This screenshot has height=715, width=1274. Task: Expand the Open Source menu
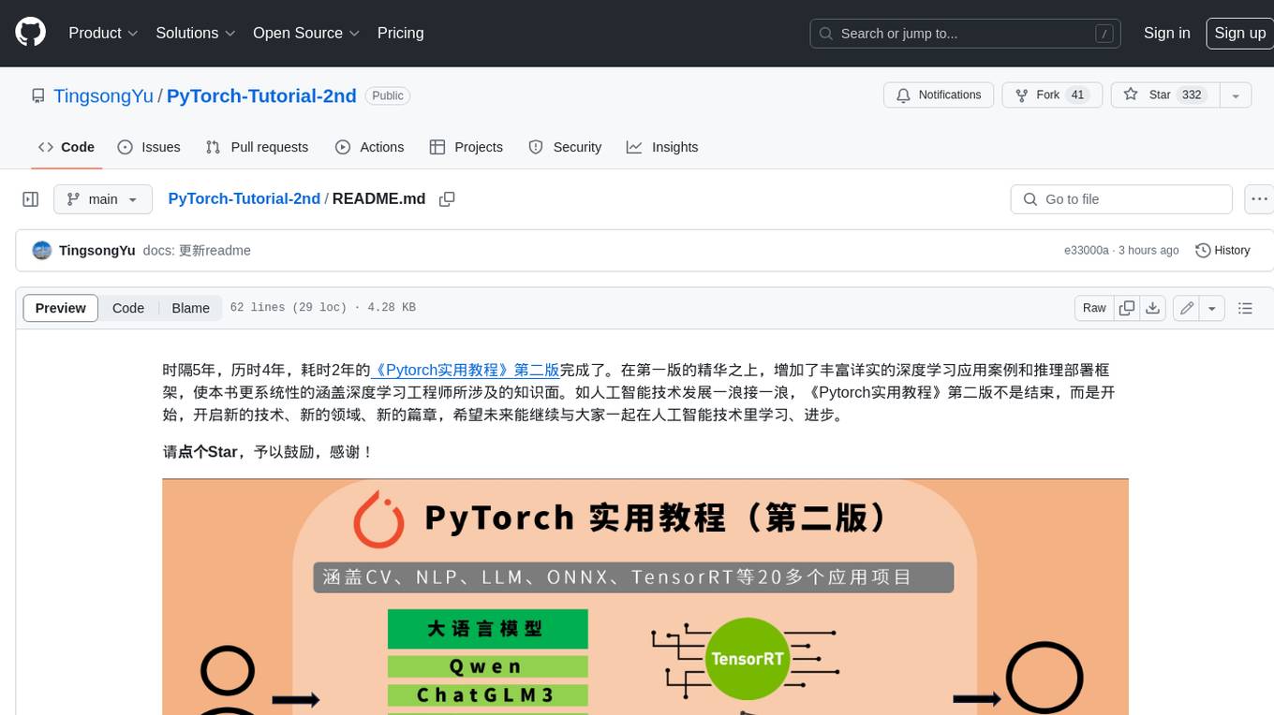pyautogui.click(x=306, y=33)
